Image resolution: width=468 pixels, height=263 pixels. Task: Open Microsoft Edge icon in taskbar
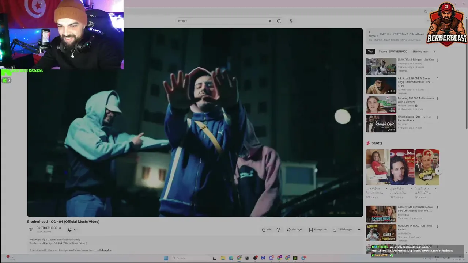231,258
